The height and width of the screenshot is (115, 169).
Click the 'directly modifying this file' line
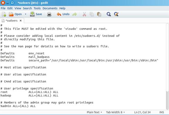coord(28,39)
